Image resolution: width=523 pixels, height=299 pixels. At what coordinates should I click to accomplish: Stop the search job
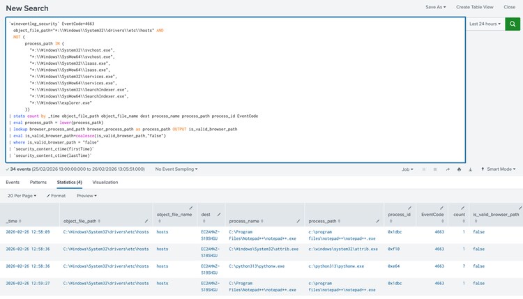coord(435,169)
